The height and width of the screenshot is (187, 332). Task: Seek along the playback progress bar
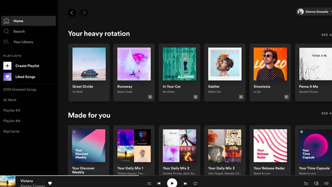pos(166,176)
